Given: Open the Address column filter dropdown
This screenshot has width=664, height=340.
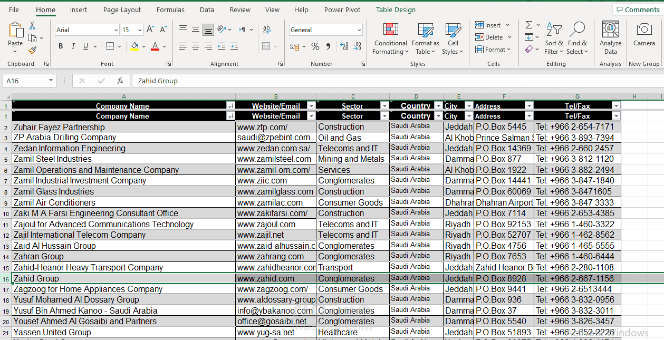Looking at the screenshot, I should pyautogui.click(x=529, y=116).
